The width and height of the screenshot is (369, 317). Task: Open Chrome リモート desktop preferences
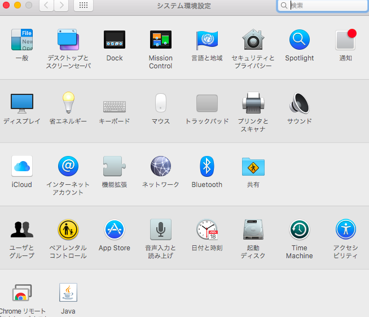[x=22, y=293]
